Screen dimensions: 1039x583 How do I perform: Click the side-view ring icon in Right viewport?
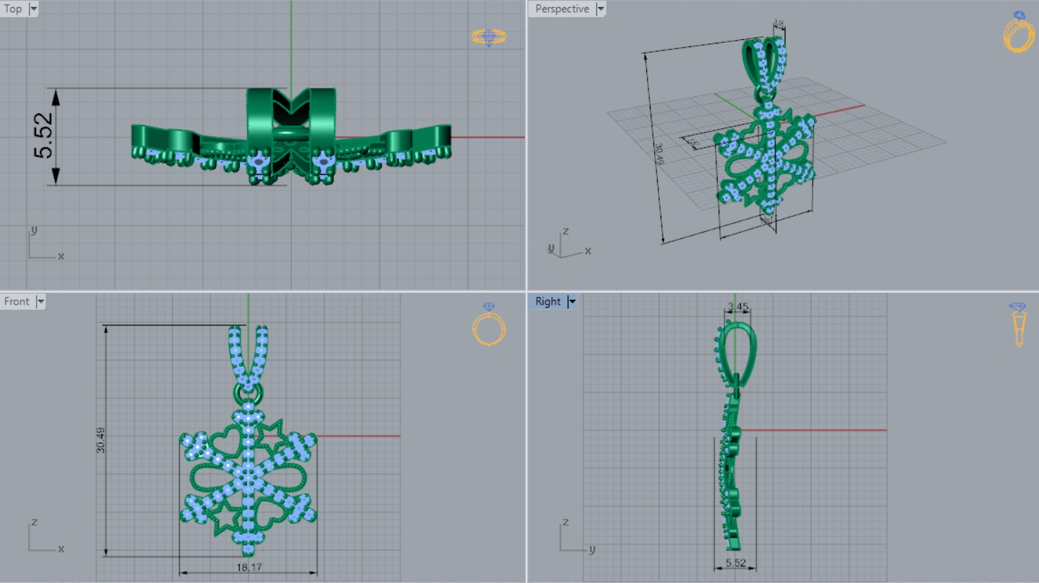pyautogui.click(x=1018, y=325)
